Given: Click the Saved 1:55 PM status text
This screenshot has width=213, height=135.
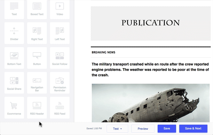Looking at the screenshot, I should pyautogui.click(x=94, y=129).
